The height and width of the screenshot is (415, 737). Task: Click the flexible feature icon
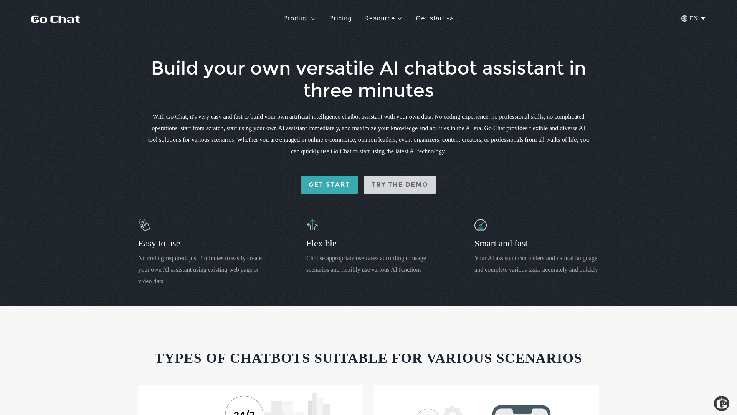pyautogui.click(x=312, y=224)
